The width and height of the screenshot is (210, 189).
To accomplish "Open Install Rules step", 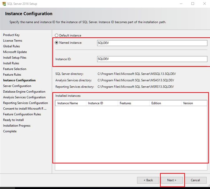I will click(x=11, y=63).
